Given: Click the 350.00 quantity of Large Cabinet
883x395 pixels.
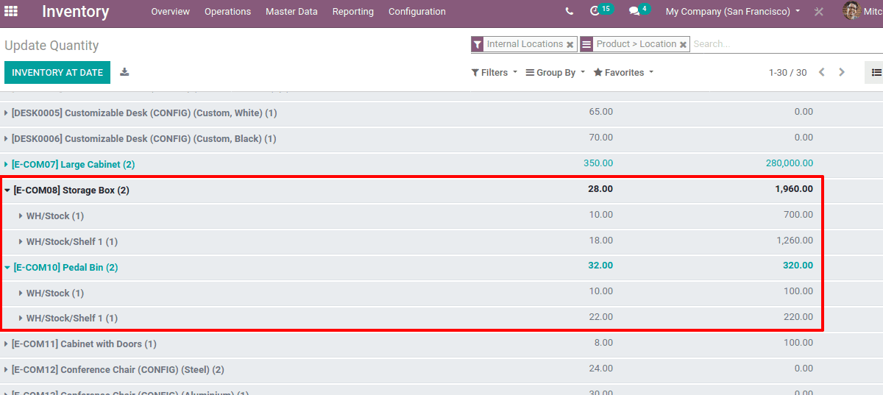Looking at the screenshot, I should point(599,163).
